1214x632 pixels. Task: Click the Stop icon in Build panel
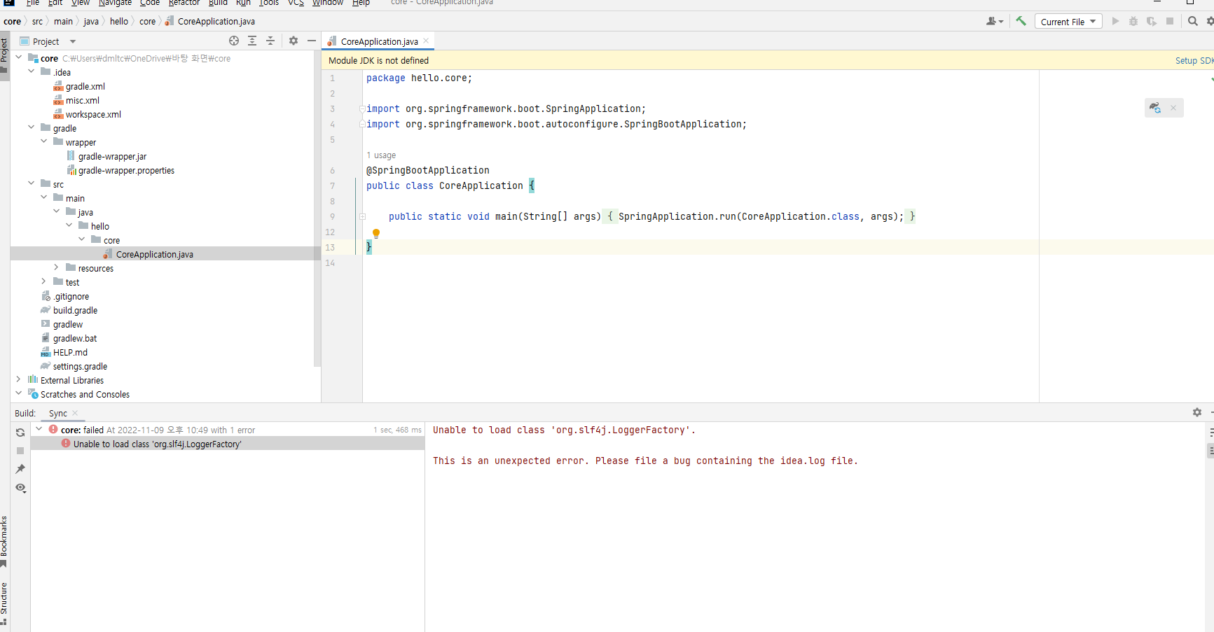coord(20,451)
